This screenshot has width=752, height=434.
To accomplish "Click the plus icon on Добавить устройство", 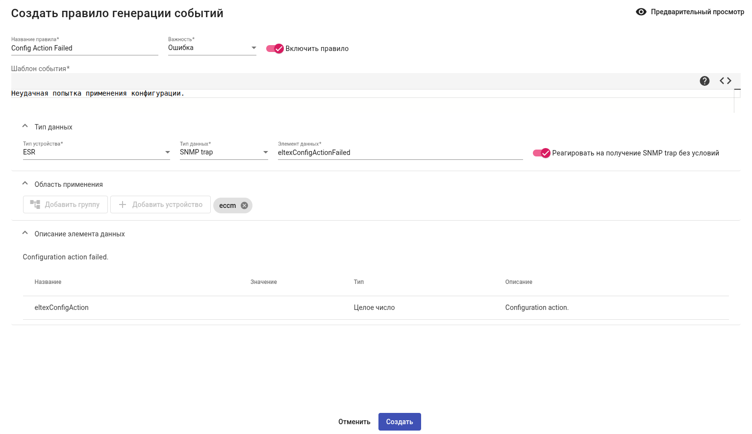I will pos(123,204).
